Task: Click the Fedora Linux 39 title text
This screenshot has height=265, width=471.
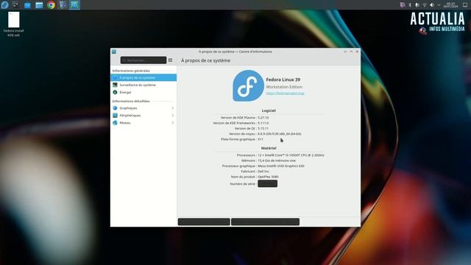Action: (283, 79)
